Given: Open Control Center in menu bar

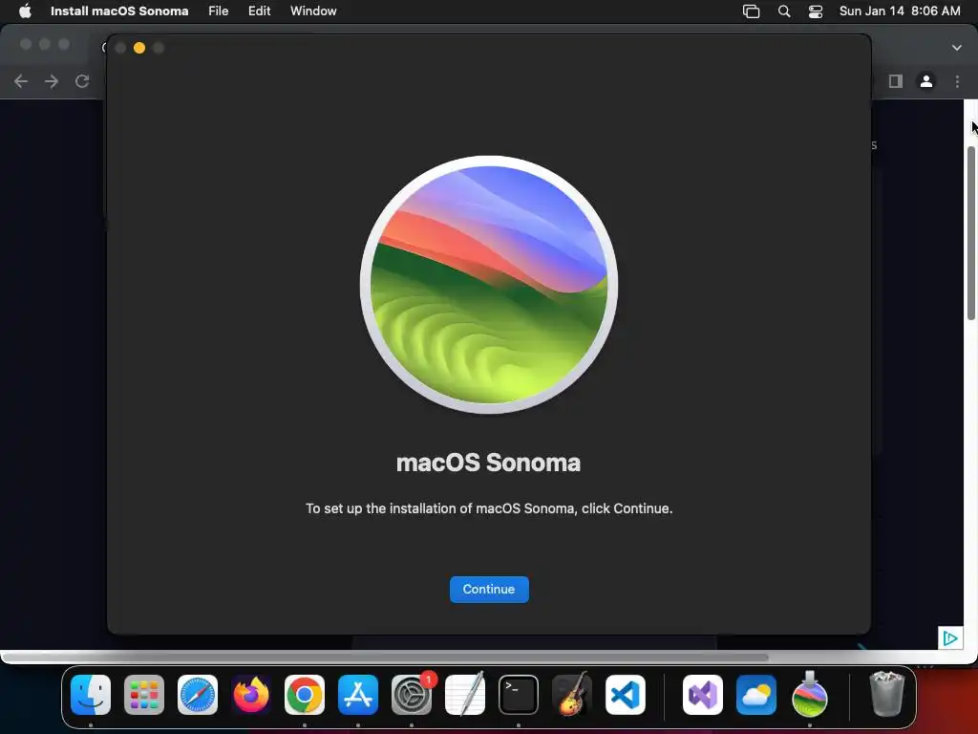Looking at the screenshot, I should pyautogui.click(x=816, y=11).
